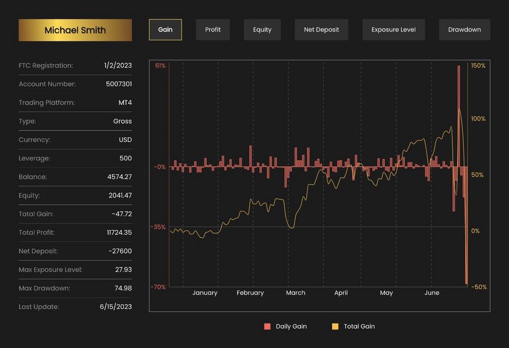This screenshot has width=509, height=348.
Task: Click the Net Deposit value -27600
Action: coord(120,251)
